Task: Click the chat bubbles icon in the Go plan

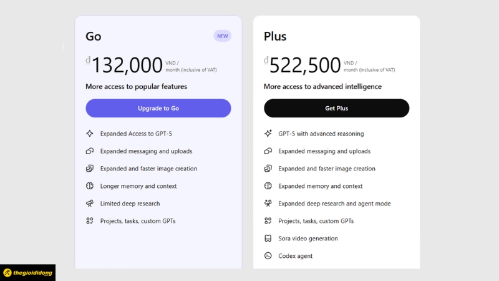Action: click(x=89, y=151)
